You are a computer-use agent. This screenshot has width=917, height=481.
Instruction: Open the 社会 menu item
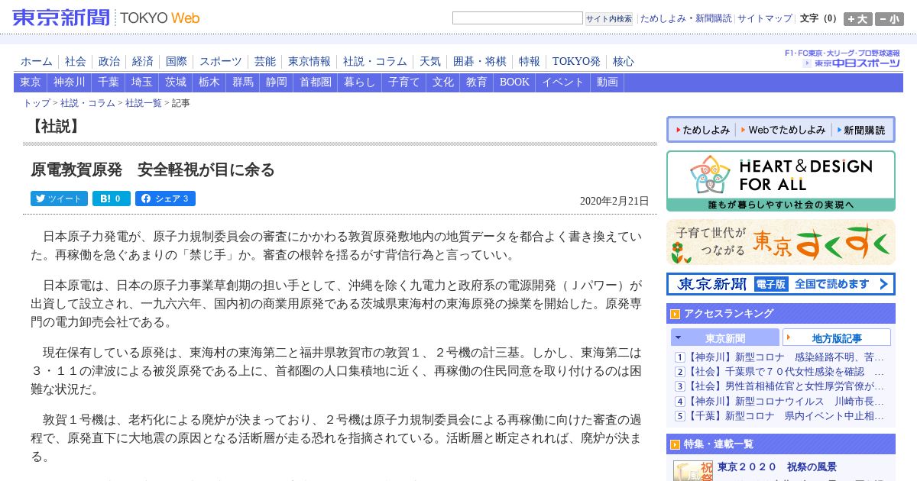point(76,61)
